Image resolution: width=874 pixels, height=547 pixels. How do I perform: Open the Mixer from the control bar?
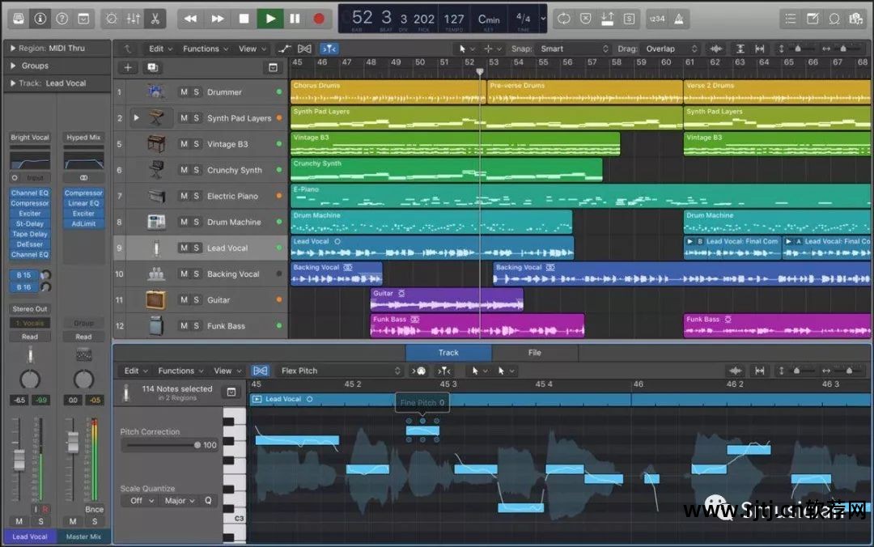click(134, 18)
